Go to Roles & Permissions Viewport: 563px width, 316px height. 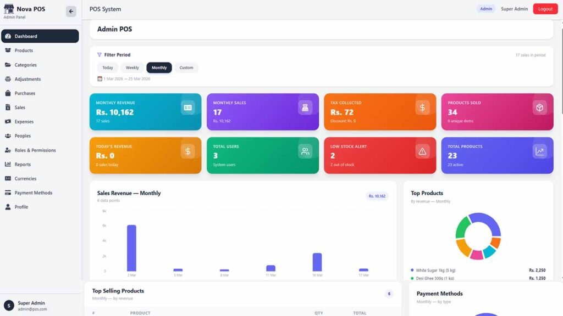click(35, 150)
